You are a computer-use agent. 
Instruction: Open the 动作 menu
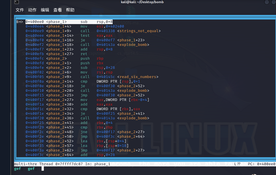32,10
